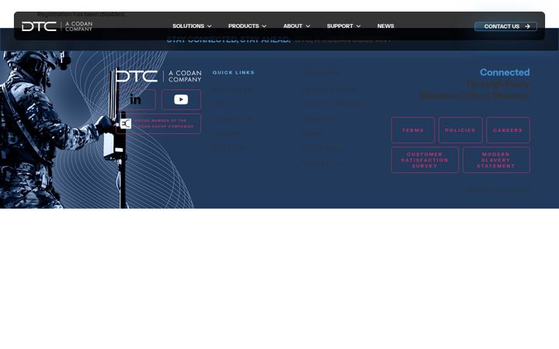Click the Quick Links heading
559x349 pixels.
coord(234,73)
